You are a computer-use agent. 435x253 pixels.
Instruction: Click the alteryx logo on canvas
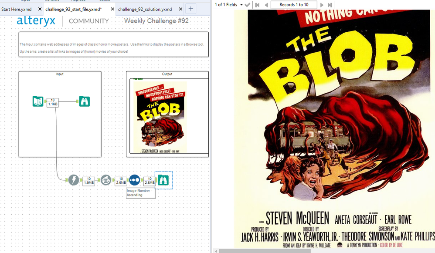click(x=36, y=21)
